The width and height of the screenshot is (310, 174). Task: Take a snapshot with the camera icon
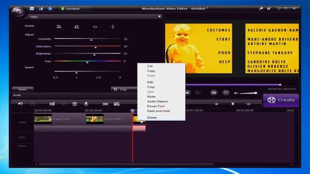214,93
